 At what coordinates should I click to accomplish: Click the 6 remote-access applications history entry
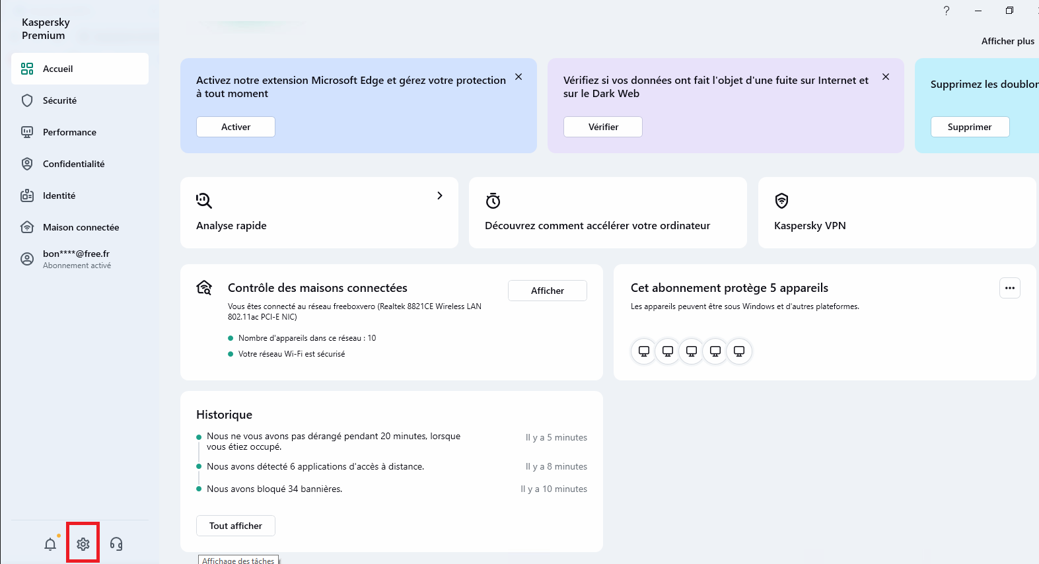[315, 466]
